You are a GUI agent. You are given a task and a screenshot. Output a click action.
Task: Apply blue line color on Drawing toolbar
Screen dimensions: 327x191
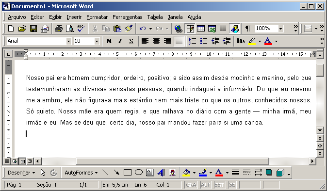pos(203,173)
